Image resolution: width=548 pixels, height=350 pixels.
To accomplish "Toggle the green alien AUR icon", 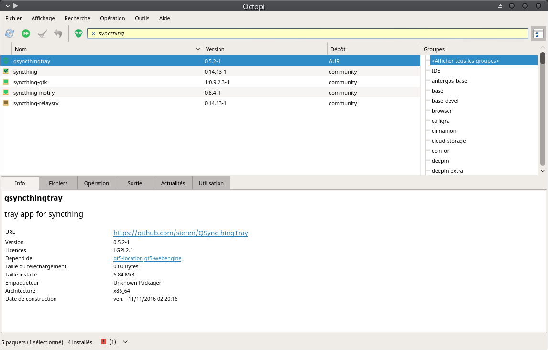I will pos(78,33).
